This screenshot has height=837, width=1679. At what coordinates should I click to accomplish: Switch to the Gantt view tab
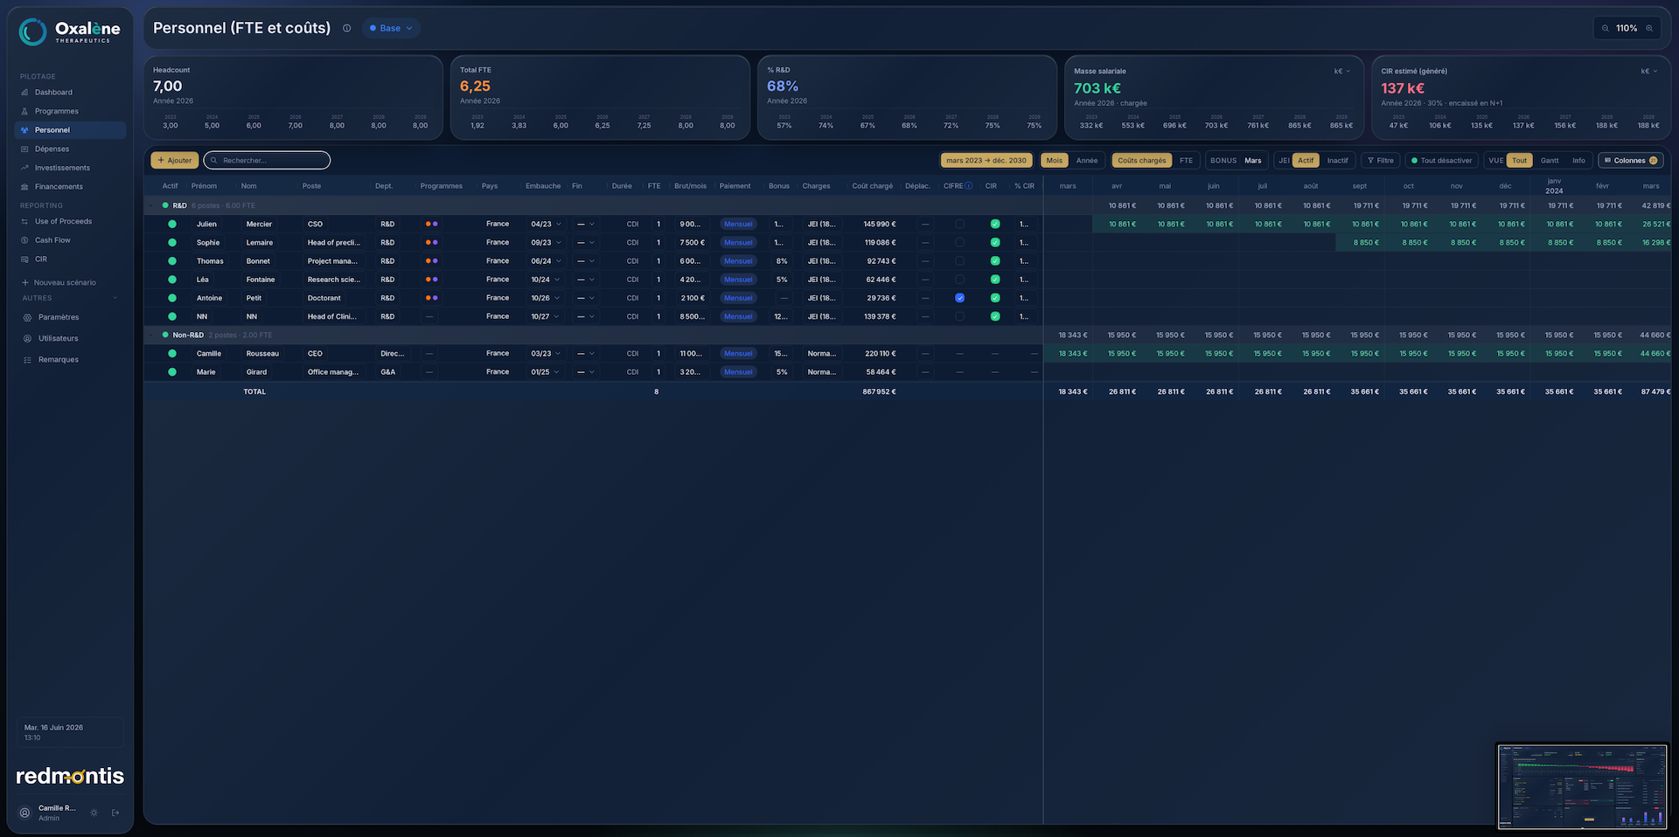(1550, 161)
